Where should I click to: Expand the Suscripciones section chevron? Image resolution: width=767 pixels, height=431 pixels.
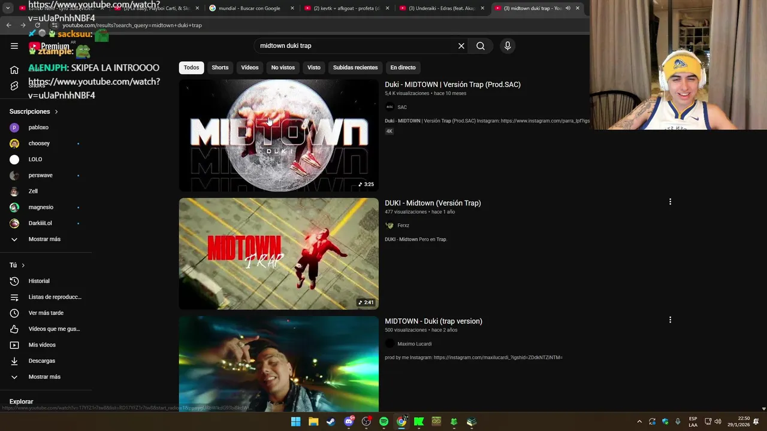pyautogui.click(x=56, y=112)
